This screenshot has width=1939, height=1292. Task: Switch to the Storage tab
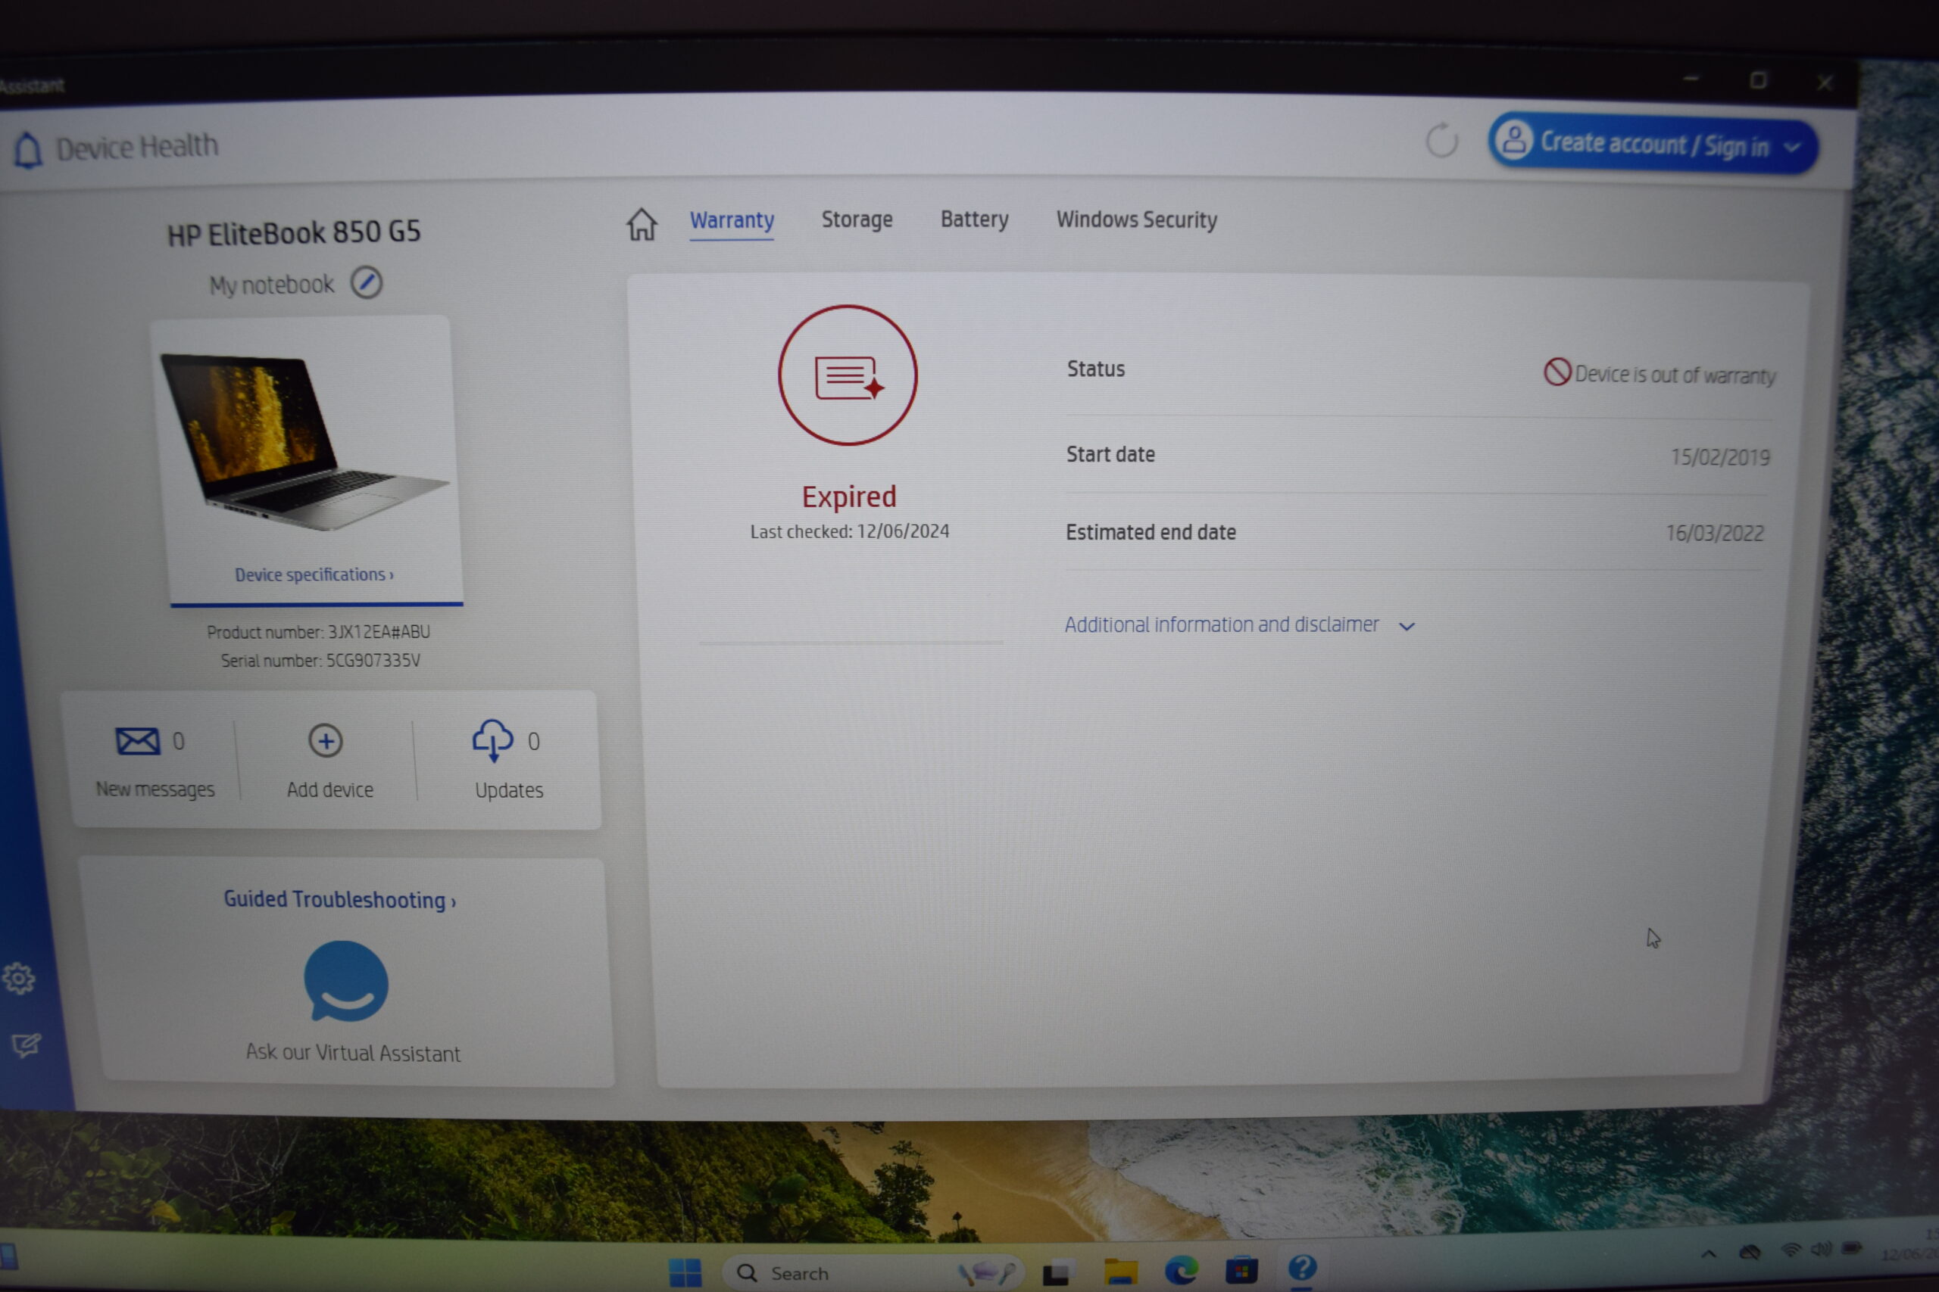(x=857, y=220)
